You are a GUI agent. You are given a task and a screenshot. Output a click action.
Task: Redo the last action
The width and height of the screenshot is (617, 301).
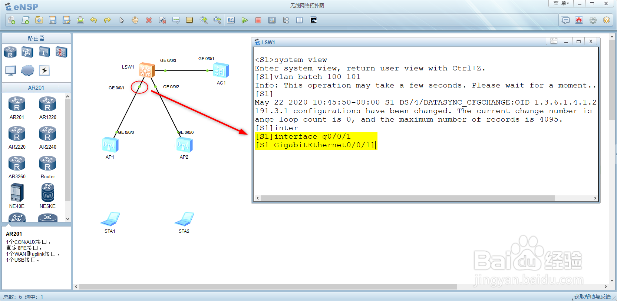tap(108, 20)
